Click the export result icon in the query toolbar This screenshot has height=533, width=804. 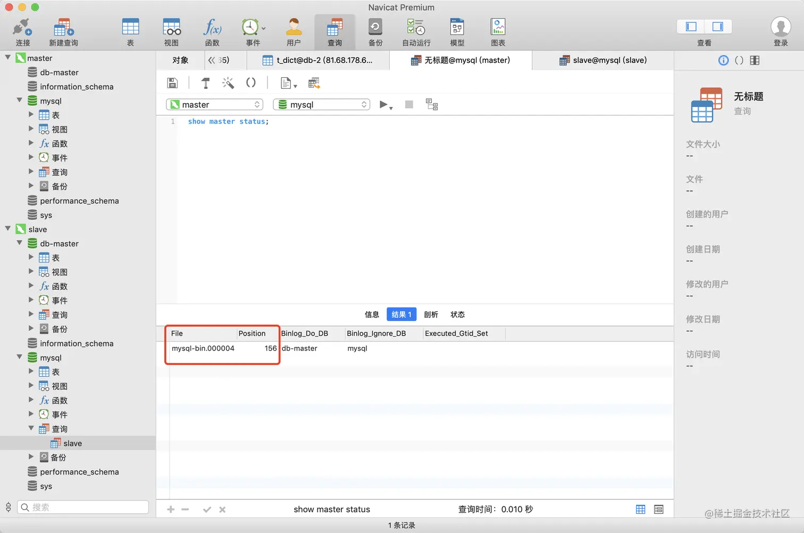(x=314, y=83)
